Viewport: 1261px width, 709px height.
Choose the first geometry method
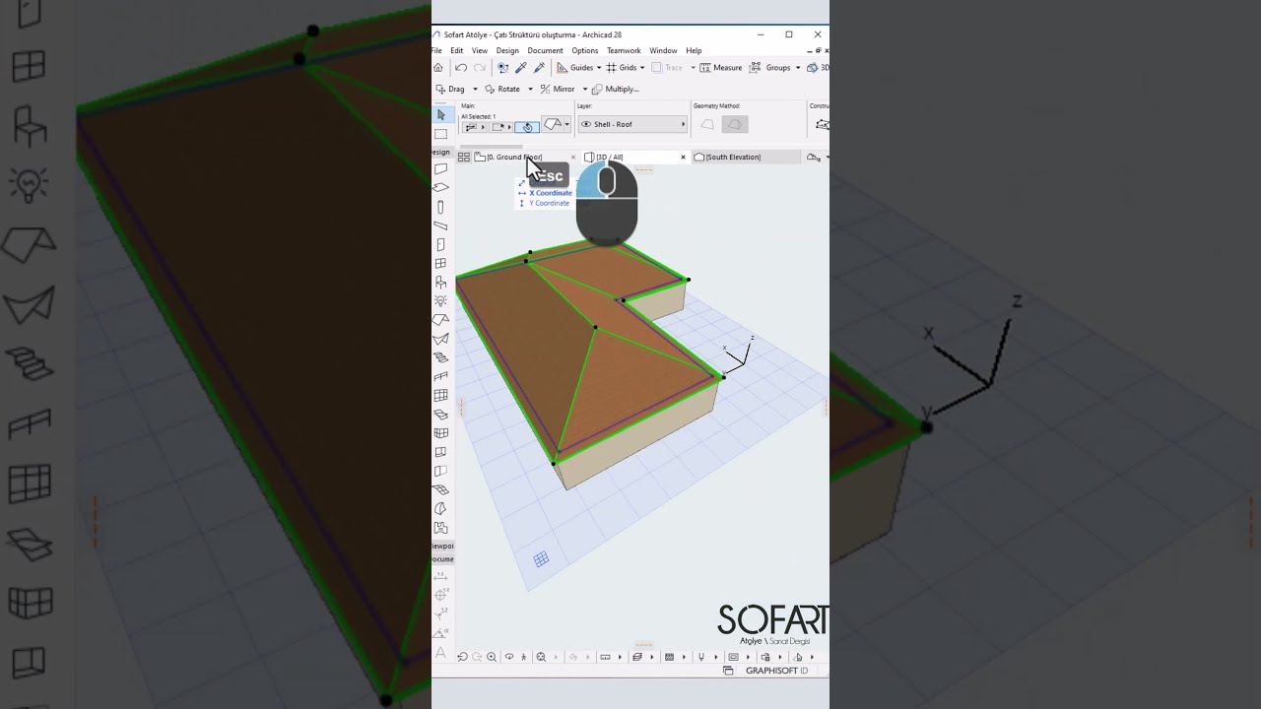pyautogui.click(x=707, y=124)
